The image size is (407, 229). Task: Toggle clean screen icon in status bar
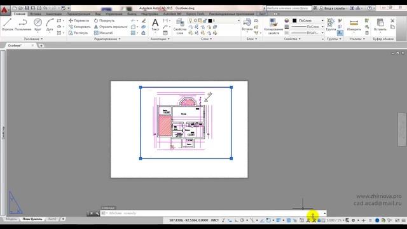(x=397, y=220)
